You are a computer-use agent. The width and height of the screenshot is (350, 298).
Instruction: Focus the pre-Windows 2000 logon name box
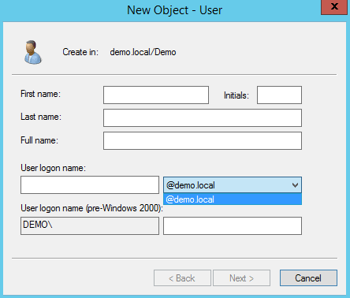coord(233,225)
